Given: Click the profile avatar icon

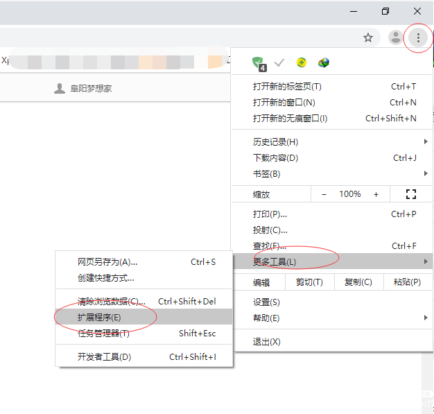Looking at the screenshot, I should [x=396, y=37].
